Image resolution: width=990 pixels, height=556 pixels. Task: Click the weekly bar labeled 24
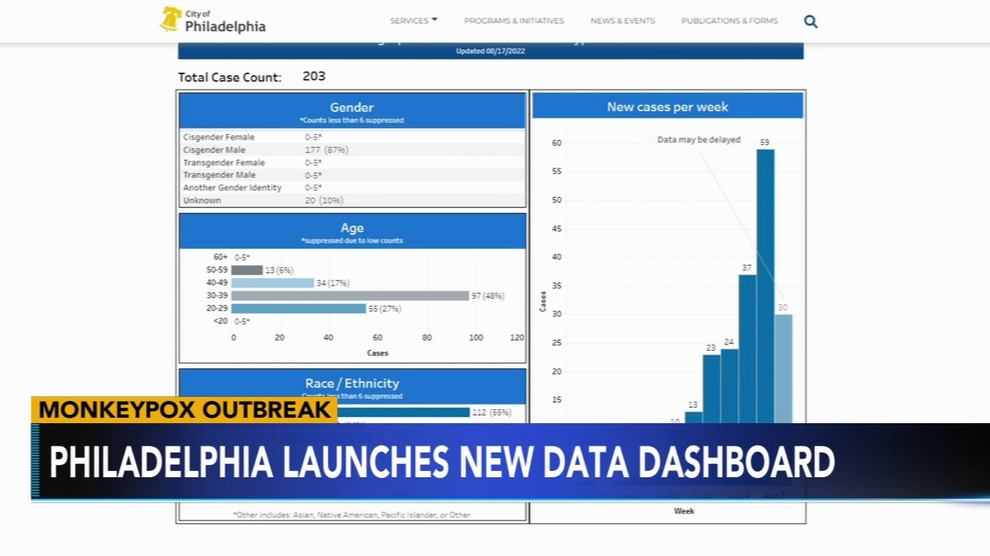coord(729,386)
